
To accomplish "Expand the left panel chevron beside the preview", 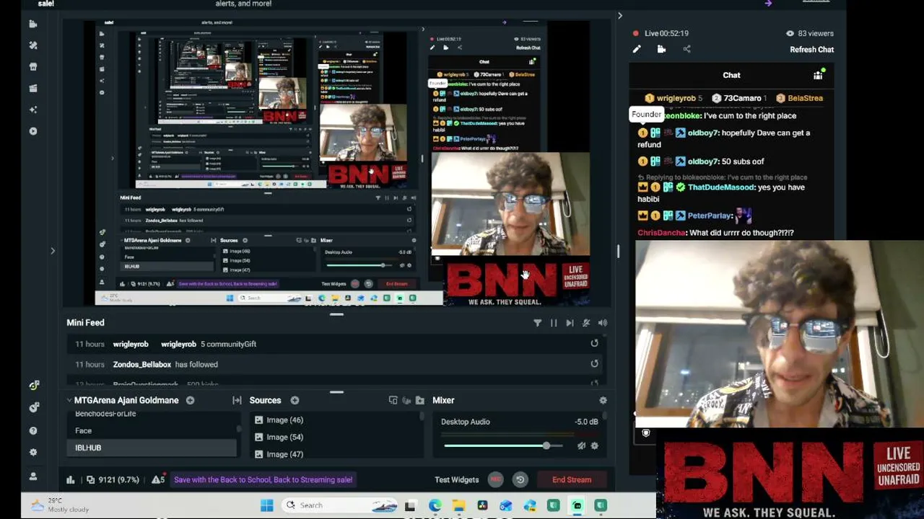I will [53, 251].
